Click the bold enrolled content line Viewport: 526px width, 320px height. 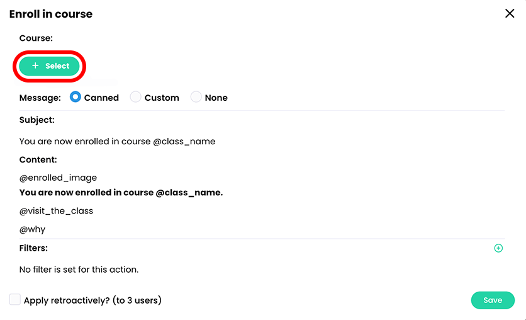121,193
